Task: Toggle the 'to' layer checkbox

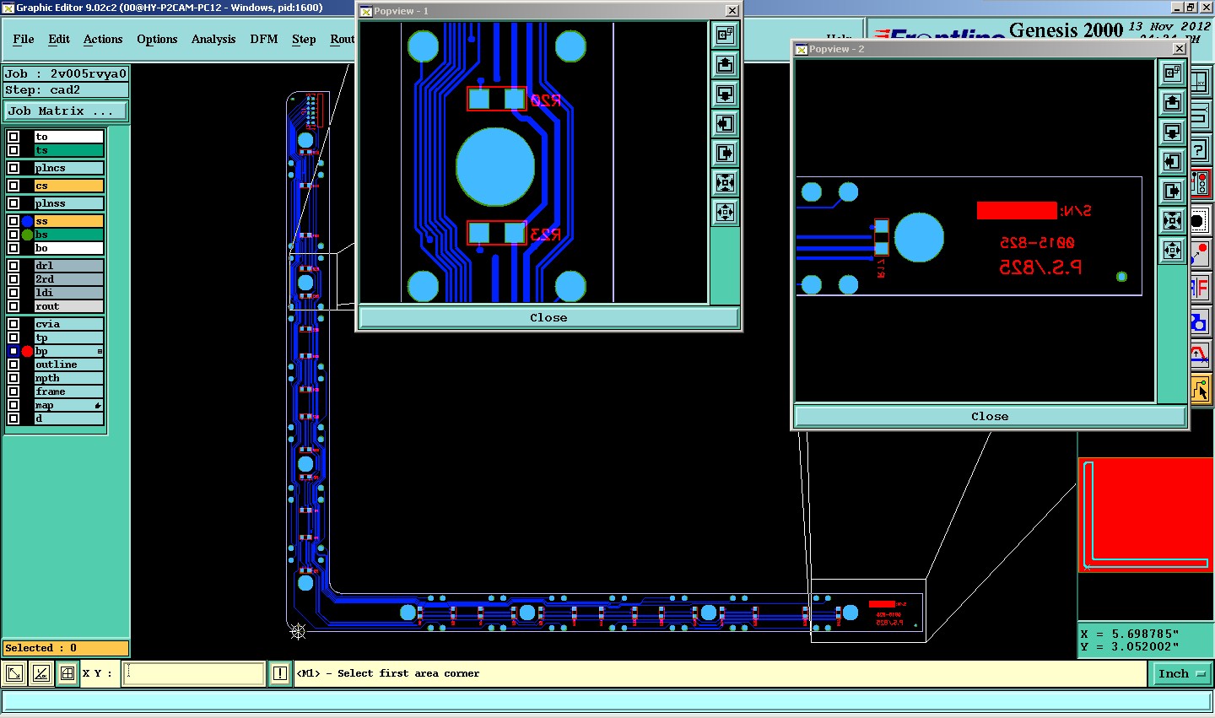Action: pyautogui.click(x=13, y=137)
